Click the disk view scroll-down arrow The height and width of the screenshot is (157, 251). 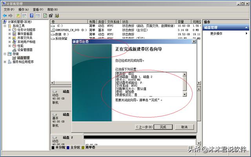(x=199, y=143)
